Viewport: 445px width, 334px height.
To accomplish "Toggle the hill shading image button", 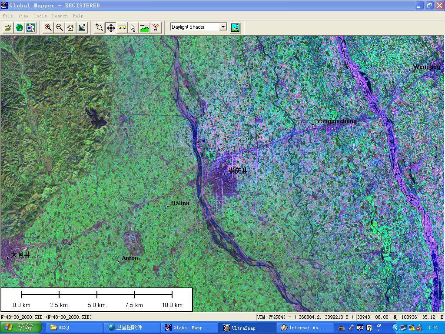I will tap(235, 27).
